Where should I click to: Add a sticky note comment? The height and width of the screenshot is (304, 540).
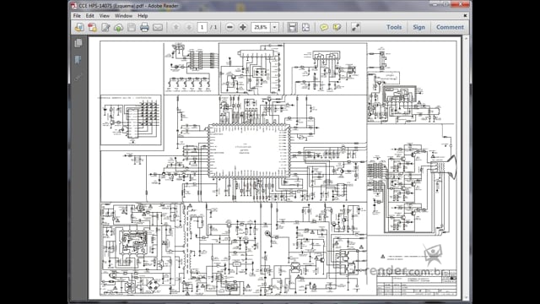324,27
